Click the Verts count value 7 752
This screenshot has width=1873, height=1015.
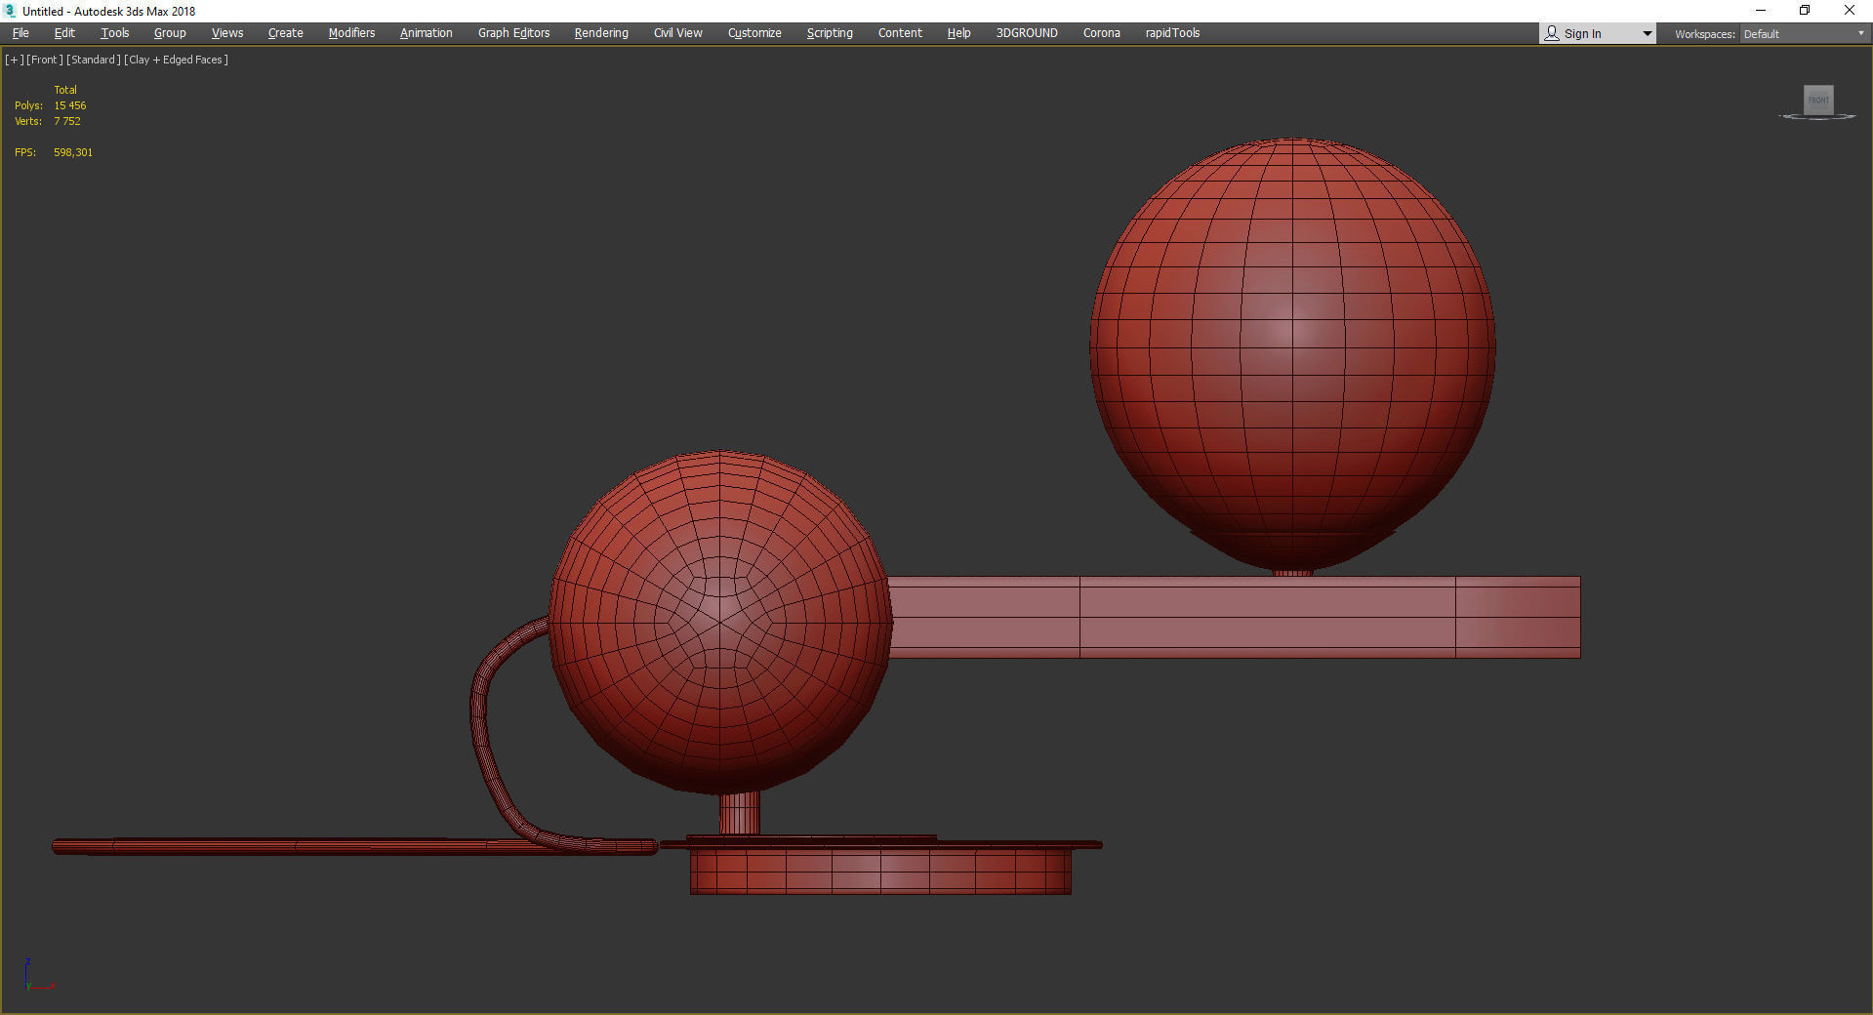coord(67,121)
